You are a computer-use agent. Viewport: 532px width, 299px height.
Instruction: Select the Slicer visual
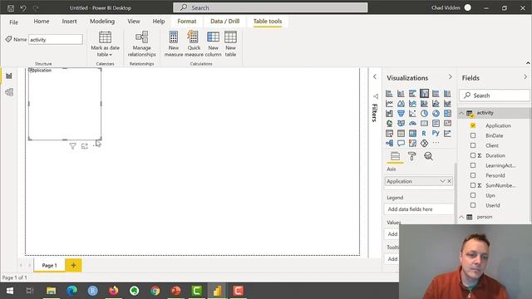point(389,133)
